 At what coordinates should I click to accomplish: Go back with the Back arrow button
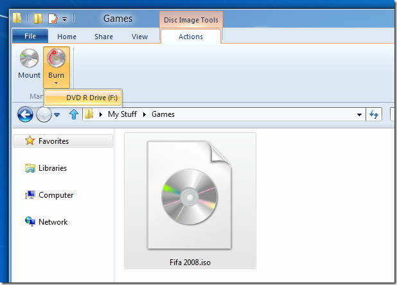pos(25,114)
